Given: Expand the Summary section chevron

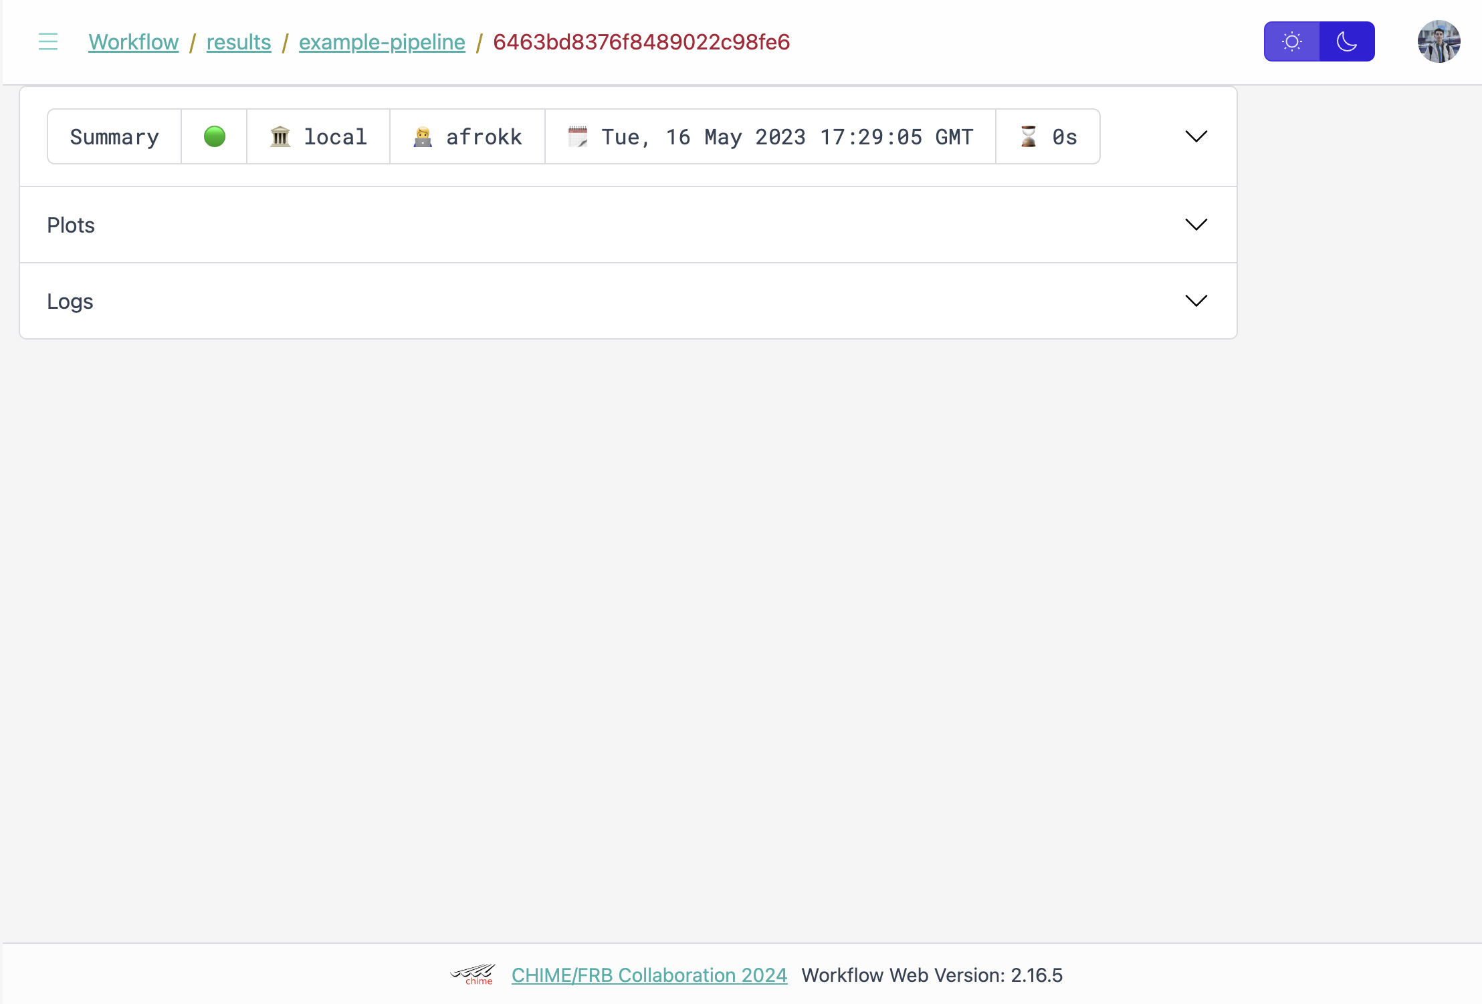Looking at the screenshot, I should [x=1196, y=137].
